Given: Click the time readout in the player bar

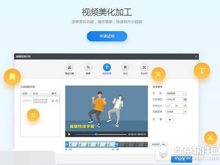Looking at the screenshot, I should pos(137,134).
